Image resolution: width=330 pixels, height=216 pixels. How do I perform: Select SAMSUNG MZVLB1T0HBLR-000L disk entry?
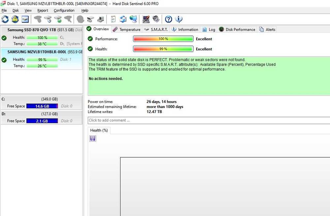click(x=42, y=59)
